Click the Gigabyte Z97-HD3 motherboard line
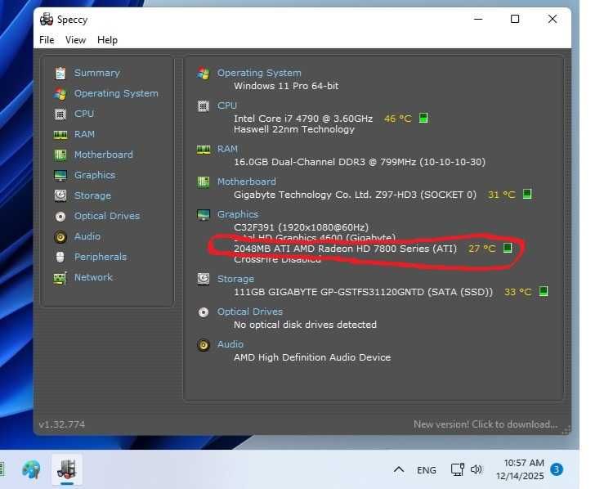Viewport: 595px width, 489px height. tap(356, 195)
